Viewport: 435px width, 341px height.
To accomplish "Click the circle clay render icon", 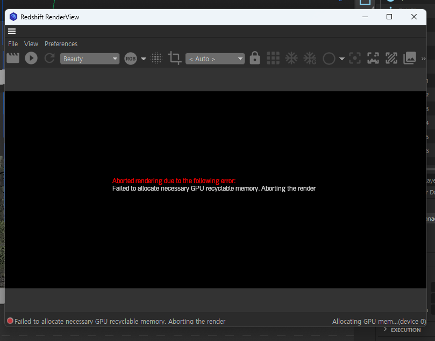I will tap(329, 59).
